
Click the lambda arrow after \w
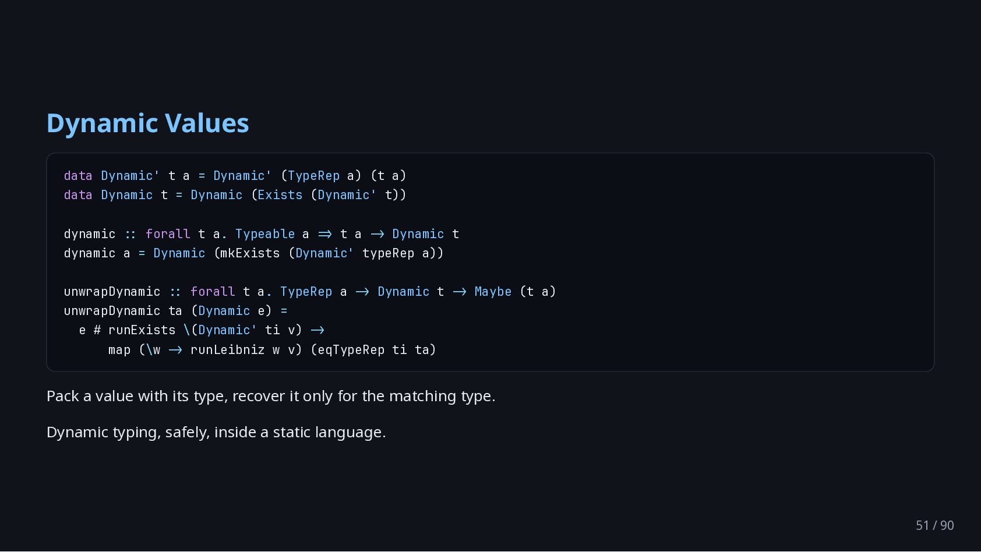(175, 350)
